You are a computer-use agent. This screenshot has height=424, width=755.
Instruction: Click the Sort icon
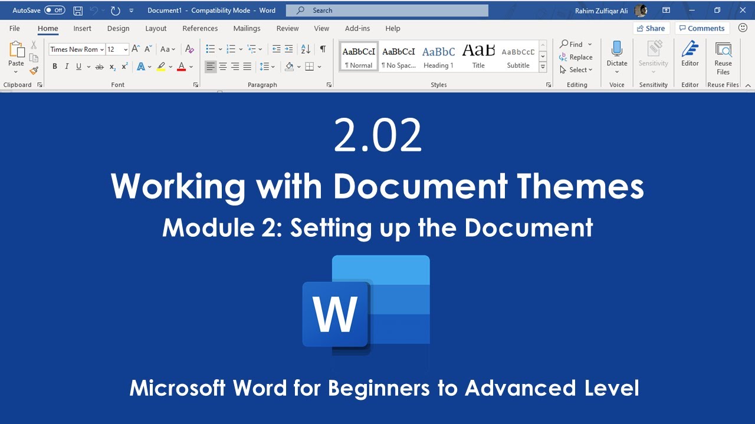306,49
